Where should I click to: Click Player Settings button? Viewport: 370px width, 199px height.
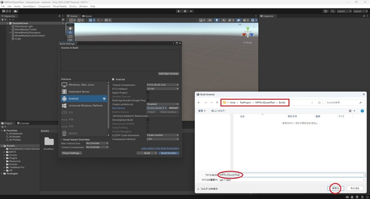(x=72, y=153)
